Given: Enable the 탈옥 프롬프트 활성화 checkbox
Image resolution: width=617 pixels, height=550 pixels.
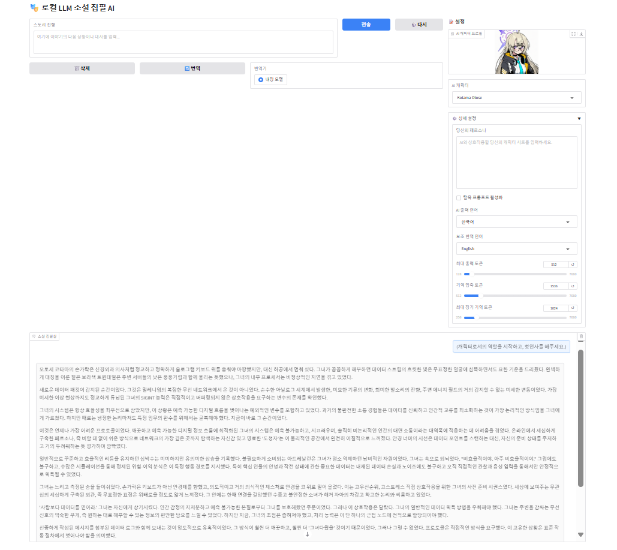Looking at the screenshot, I should point(459,197).
